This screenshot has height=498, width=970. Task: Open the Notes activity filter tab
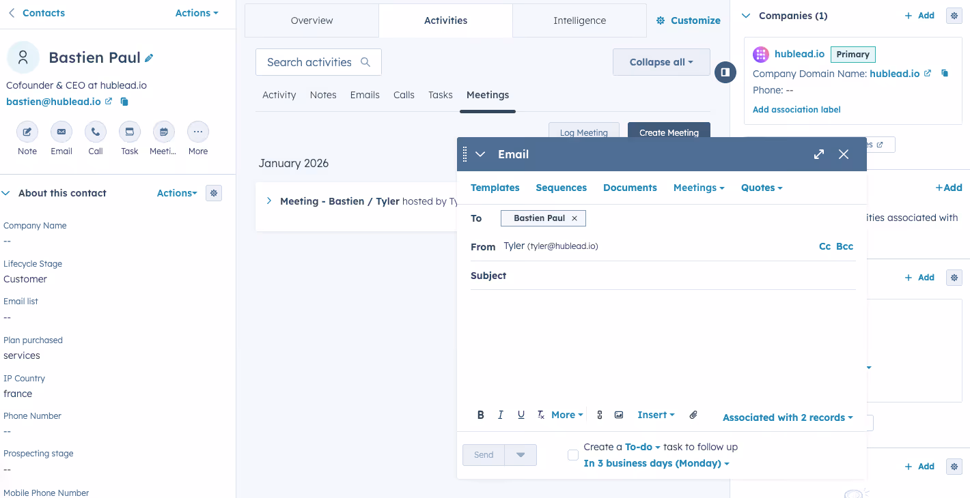[323, 95]
